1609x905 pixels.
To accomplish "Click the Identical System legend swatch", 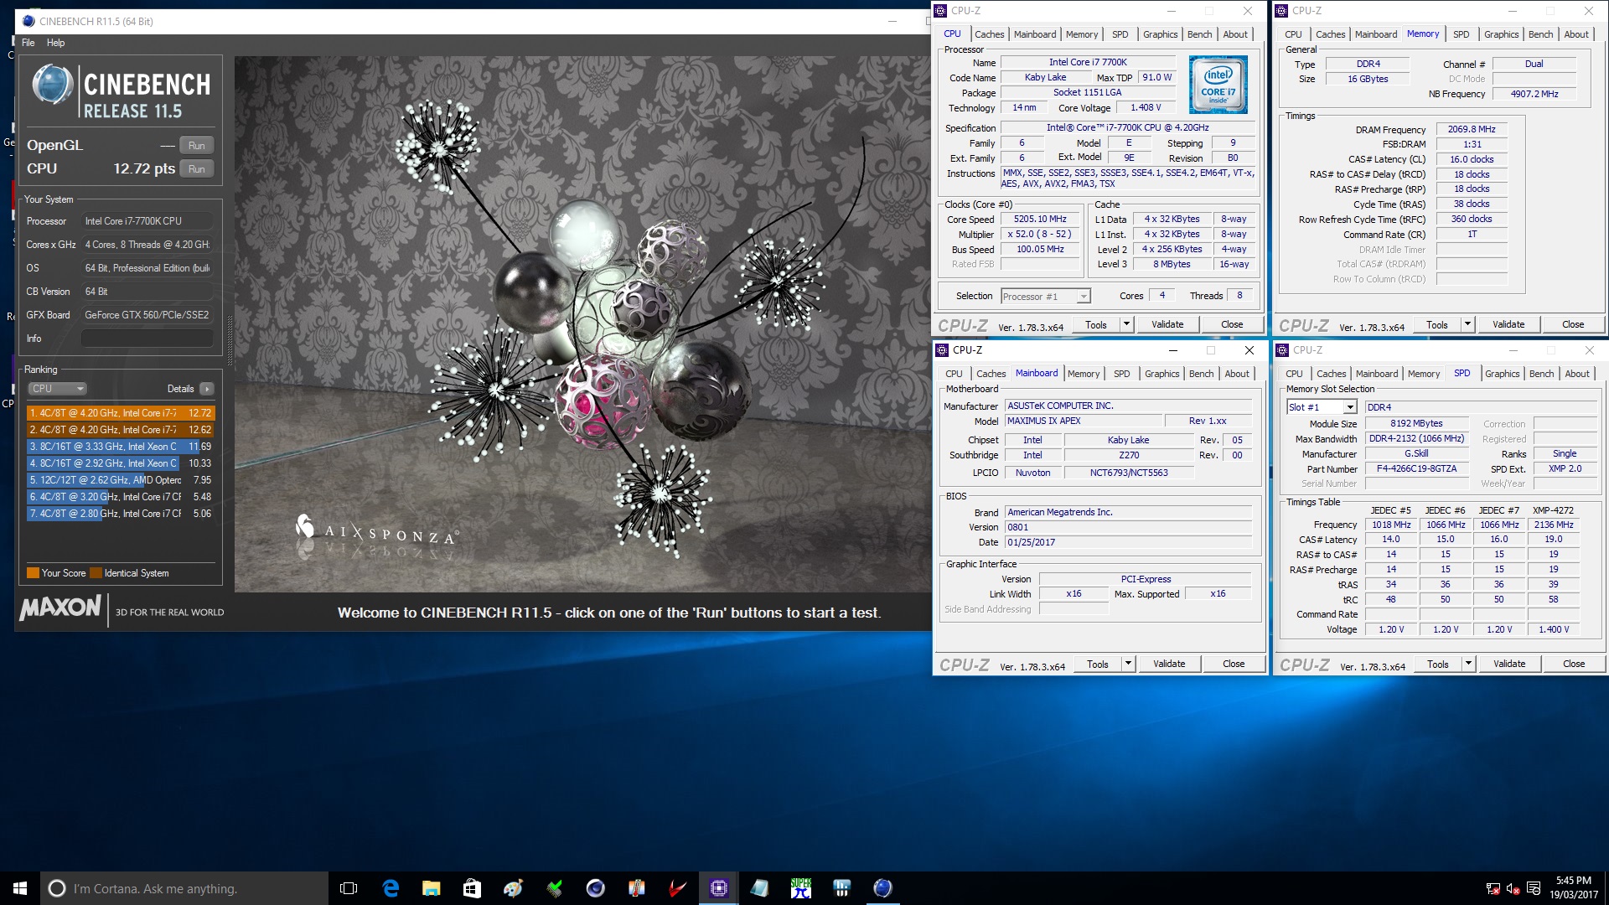I will coord(96,573).
